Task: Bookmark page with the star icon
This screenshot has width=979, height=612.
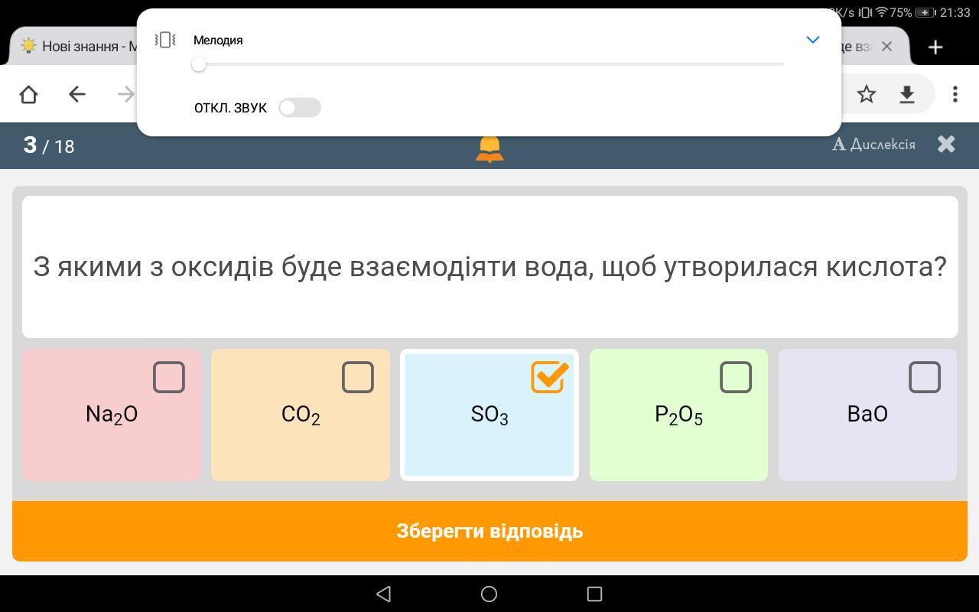Action: [x=866, y=94]
